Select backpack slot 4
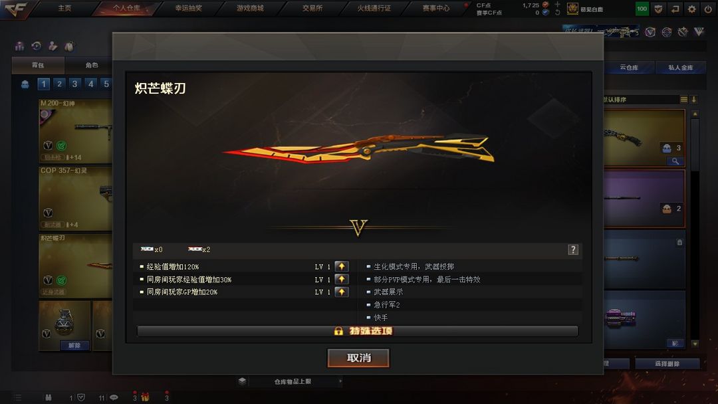The height and width of the screenshot is (404, 718). [90, 84]
